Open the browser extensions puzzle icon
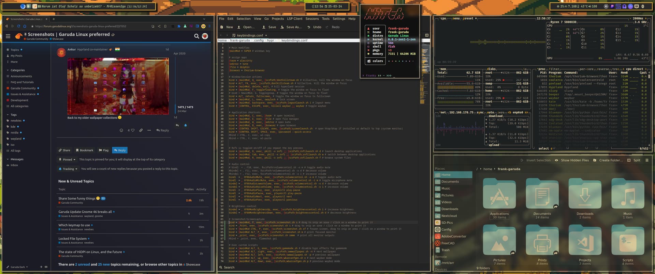Screen dimensions: 655x274 (179, 26)
